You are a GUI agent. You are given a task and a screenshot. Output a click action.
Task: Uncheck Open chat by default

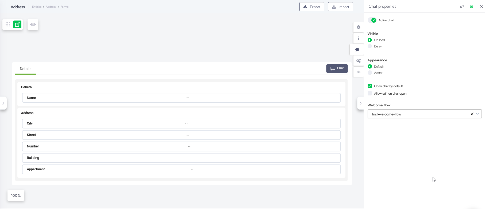point(370,86)
